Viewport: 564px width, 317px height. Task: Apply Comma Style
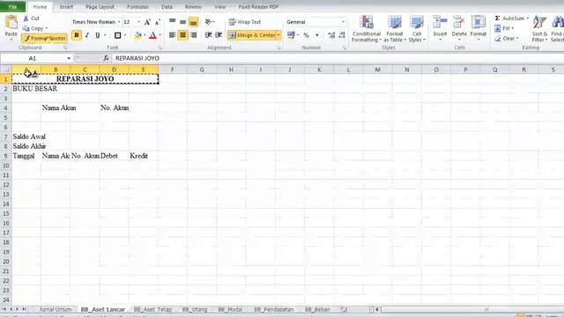317,35
